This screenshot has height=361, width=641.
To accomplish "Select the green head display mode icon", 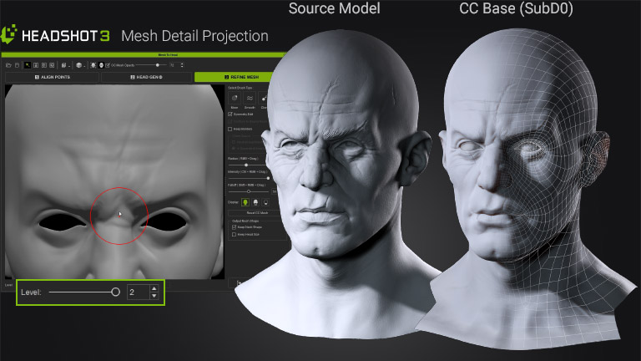I will (245, 202).
